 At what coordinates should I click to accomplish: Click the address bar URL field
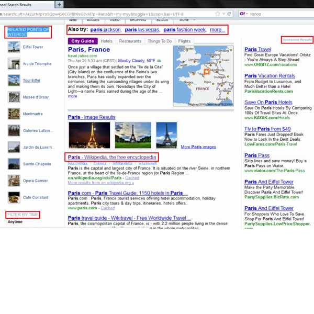[x=107, y=14]
